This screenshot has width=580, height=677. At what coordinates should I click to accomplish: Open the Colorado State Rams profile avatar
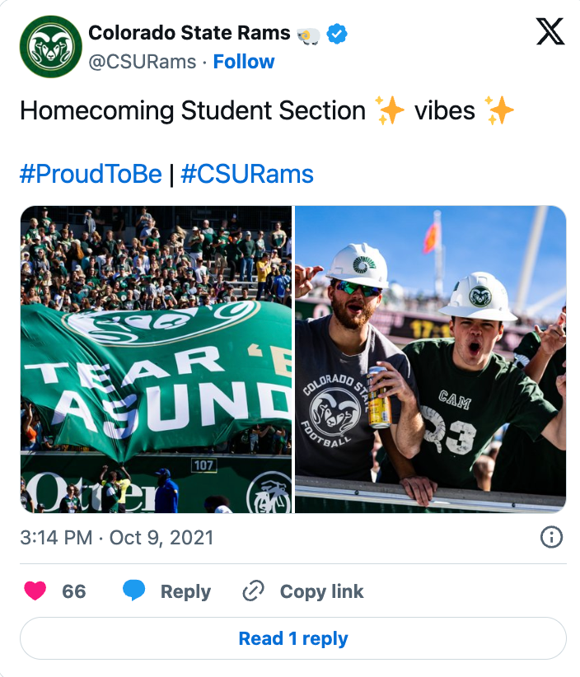click(x=50, y=47)
